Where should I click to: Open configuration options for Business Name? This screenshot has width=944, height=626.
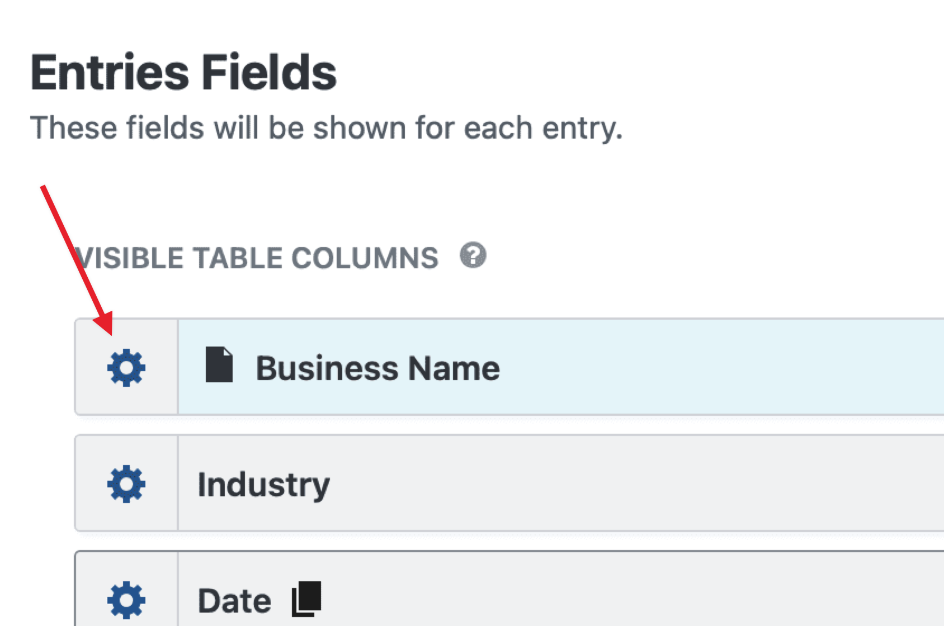point(126,367)
